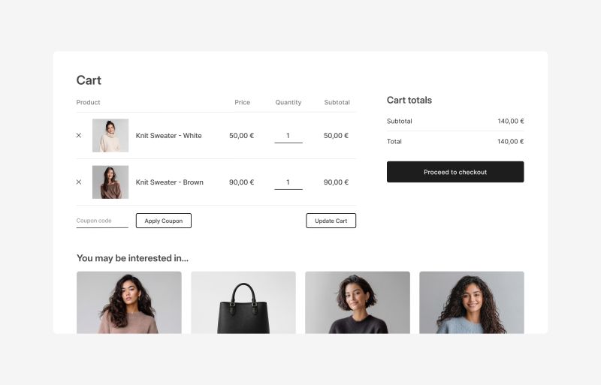This screenshot has width=601, height=385.
Task: Open the Knit Sweater - Brown thumbnail
Action: point(110,182)
